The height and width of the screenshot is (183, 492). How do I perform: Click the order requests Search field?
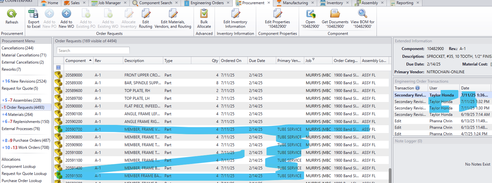click(x=93, y=50)
